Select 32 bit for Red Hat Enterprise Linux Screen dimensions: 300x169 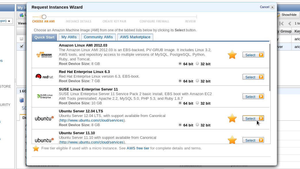tap(197, 81)
